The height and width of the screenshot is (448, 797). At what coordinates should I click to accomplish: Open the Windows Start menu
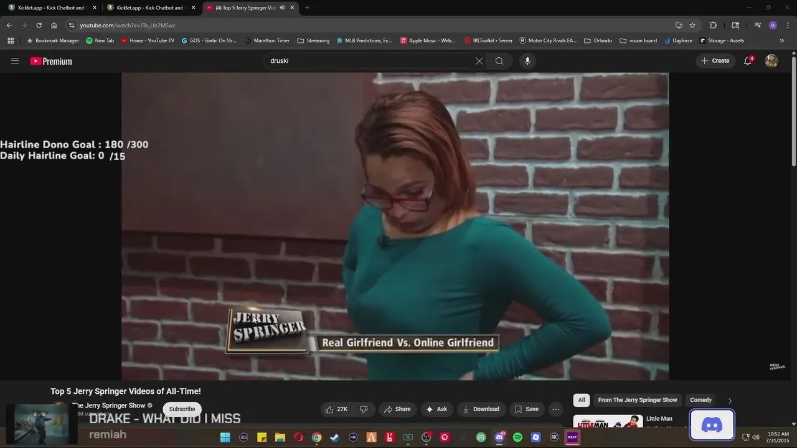225,437
